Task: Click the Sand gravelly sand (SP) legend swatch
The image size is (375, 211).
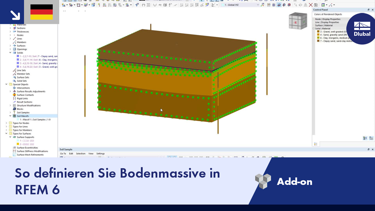Action: click(x=318, y=35)
